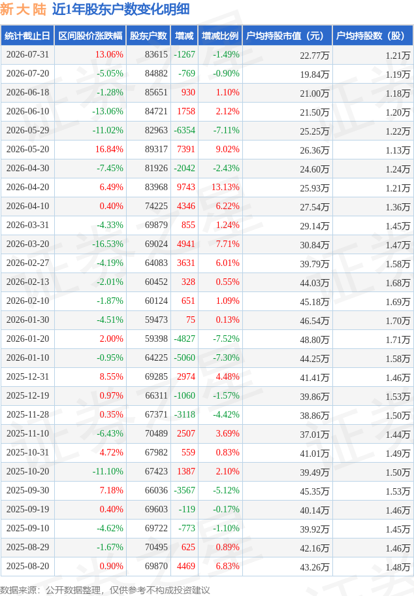Click the 数据来源 footer disclaimer text
This screenshot has height=596, width=414.
105,590
